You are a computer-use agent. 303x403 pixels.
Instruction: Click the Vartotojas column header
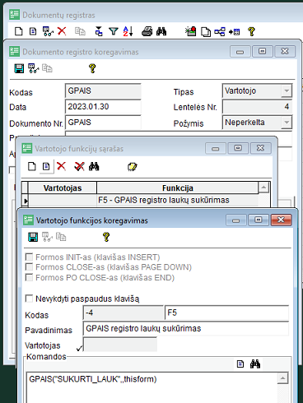coord(63,188)
